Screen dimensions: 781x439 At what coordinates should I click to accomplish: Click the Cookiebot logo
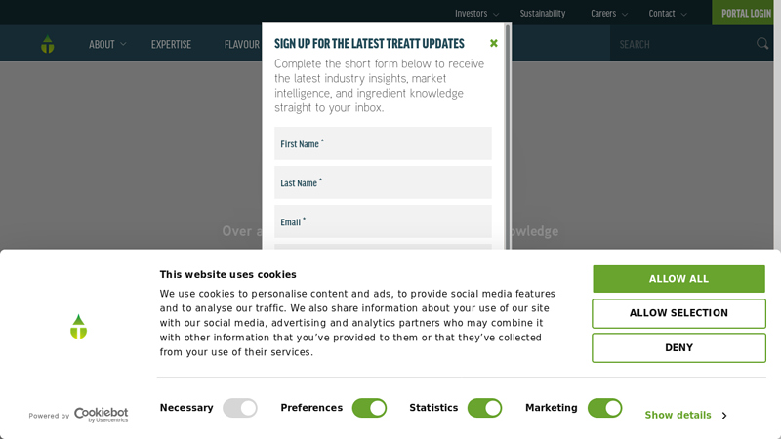click(102, 416)
